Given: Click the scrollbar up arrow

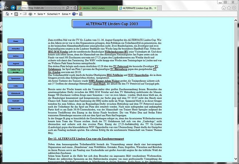Looking at the screenshot, I should pos(236,20).
